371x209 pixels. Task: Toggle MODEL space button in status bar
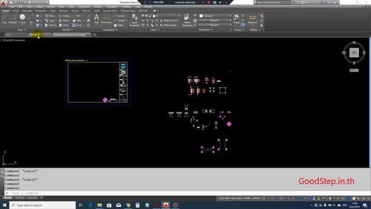point(256,199)
